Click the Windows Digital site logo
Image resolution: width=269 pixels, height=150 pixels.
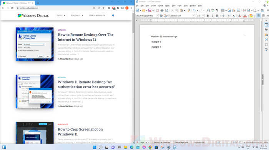(33, 16)
